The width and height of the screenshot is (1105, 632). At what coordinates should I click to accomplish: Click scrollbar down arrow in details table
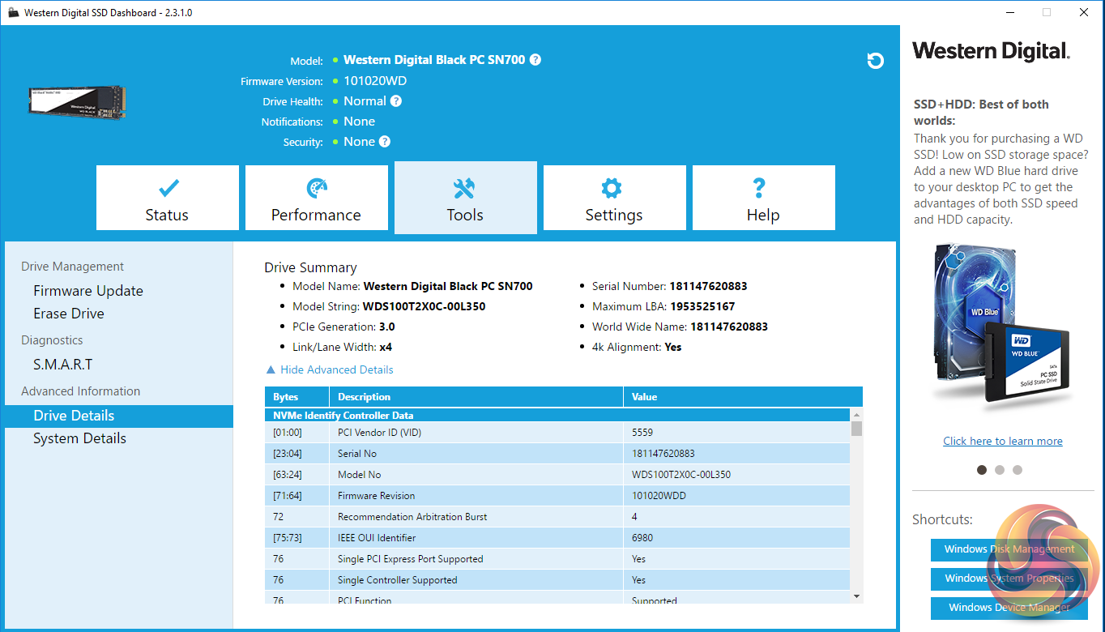coord(856,596)
